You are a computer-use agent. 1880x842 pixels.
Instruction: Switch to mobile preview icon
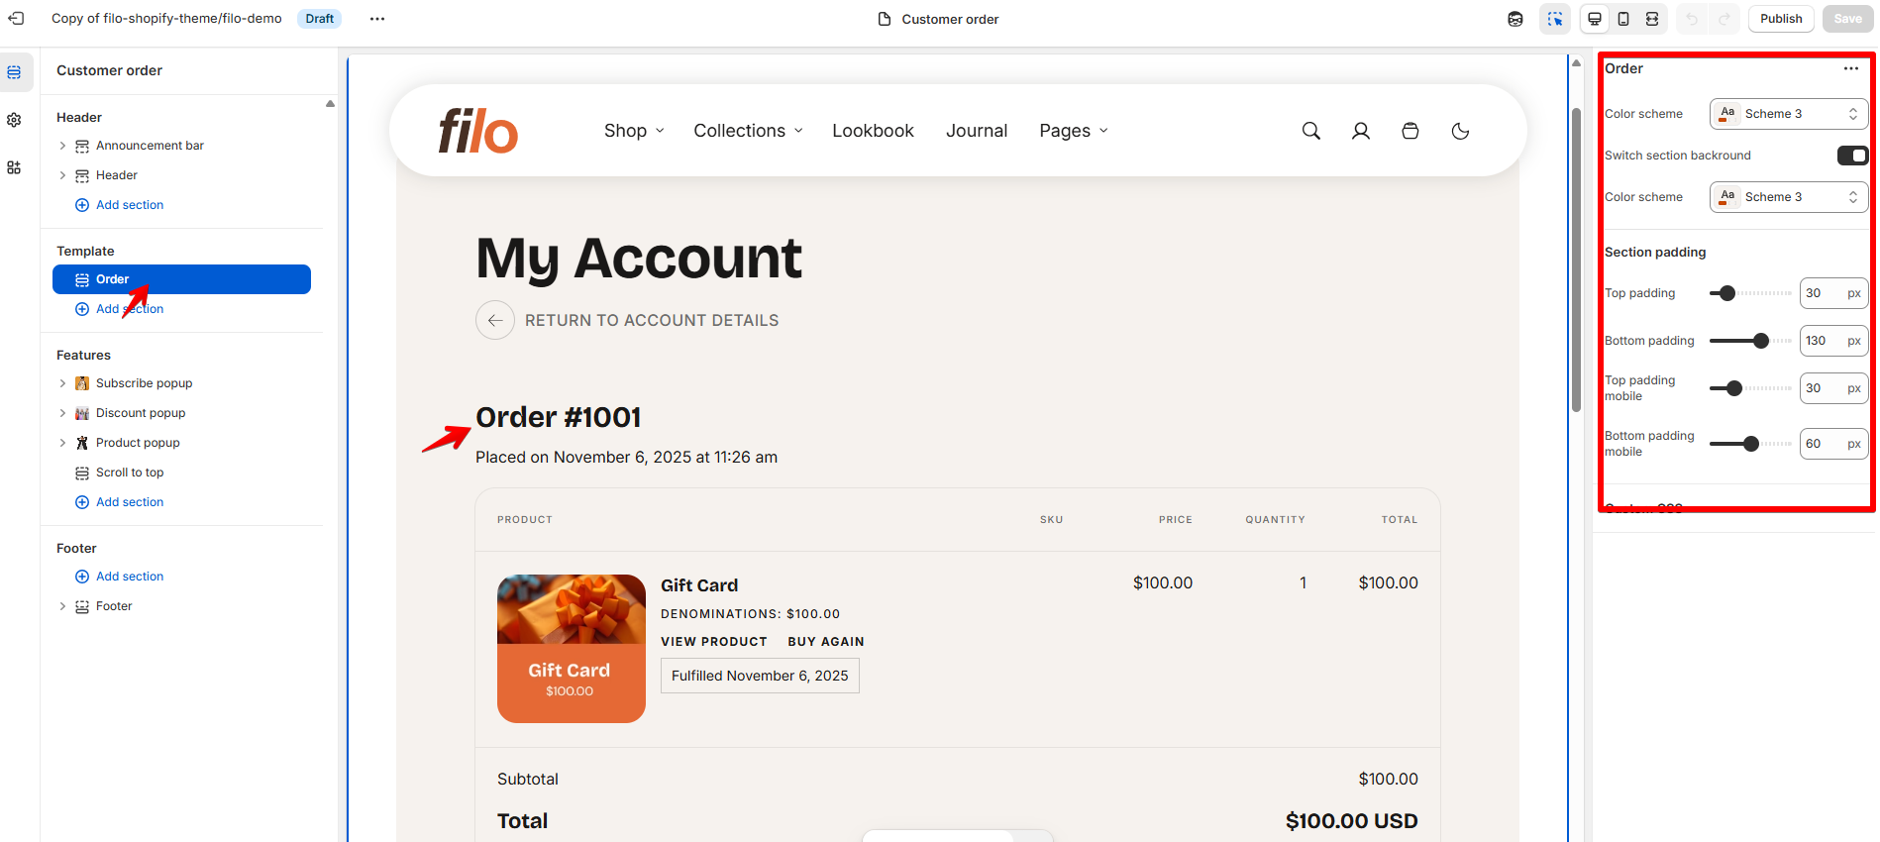click(1623, 19)
